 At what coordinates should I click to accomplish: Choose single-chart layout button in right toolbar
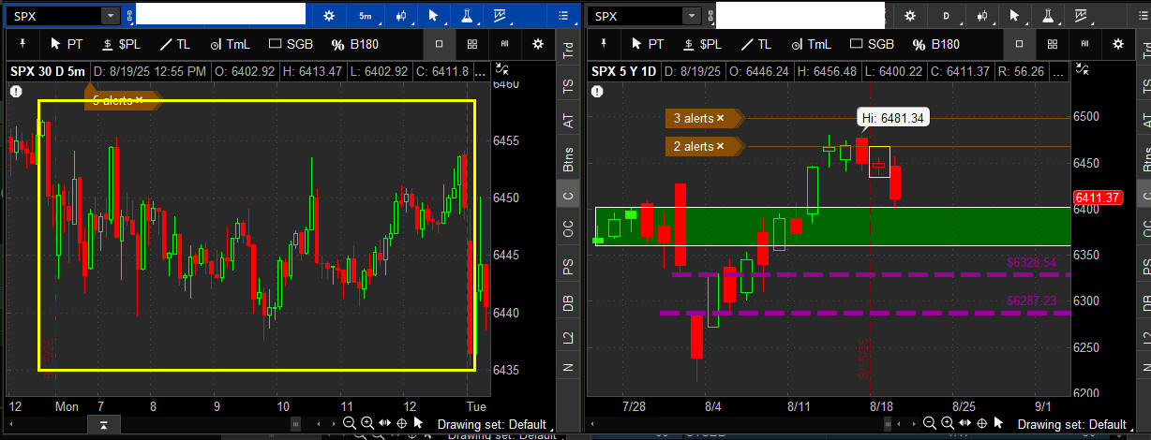point(1019,44)
